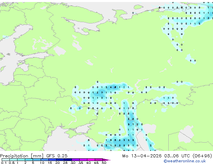The image size is (213, 164).
Task: Click the 25–30 mm legend color swatch
Action: pyautogui.click(x=68, y=160)
